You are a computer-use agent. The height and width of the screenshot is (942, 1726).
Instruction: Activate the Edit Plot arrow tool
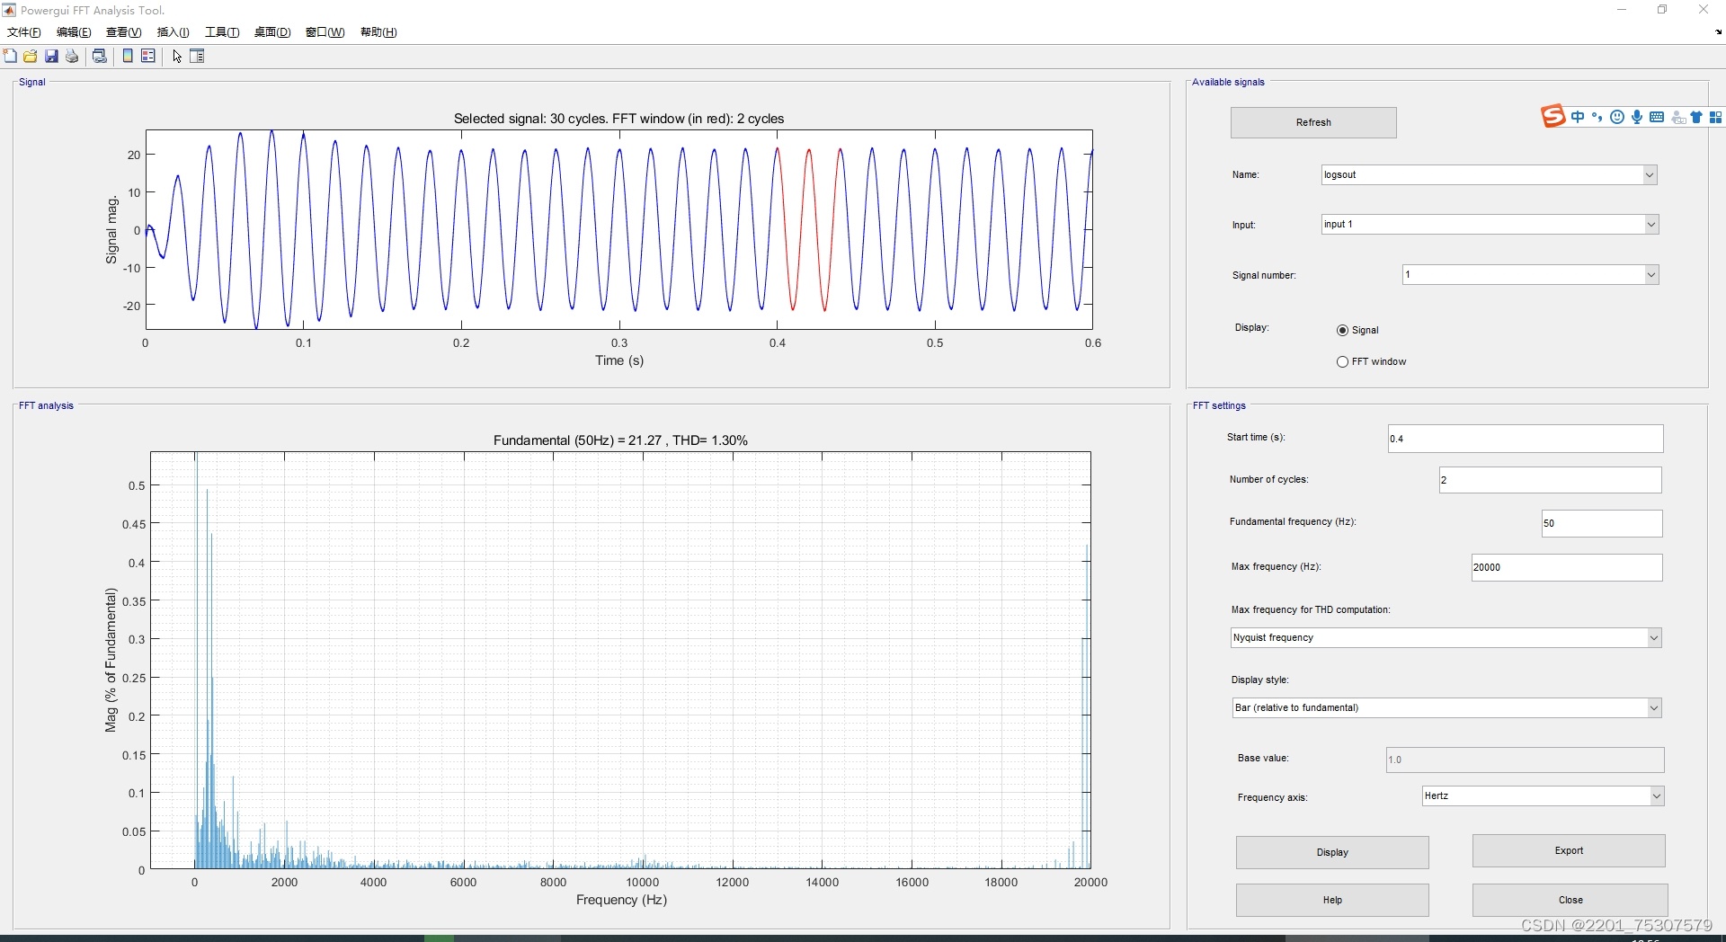point(177,57)
